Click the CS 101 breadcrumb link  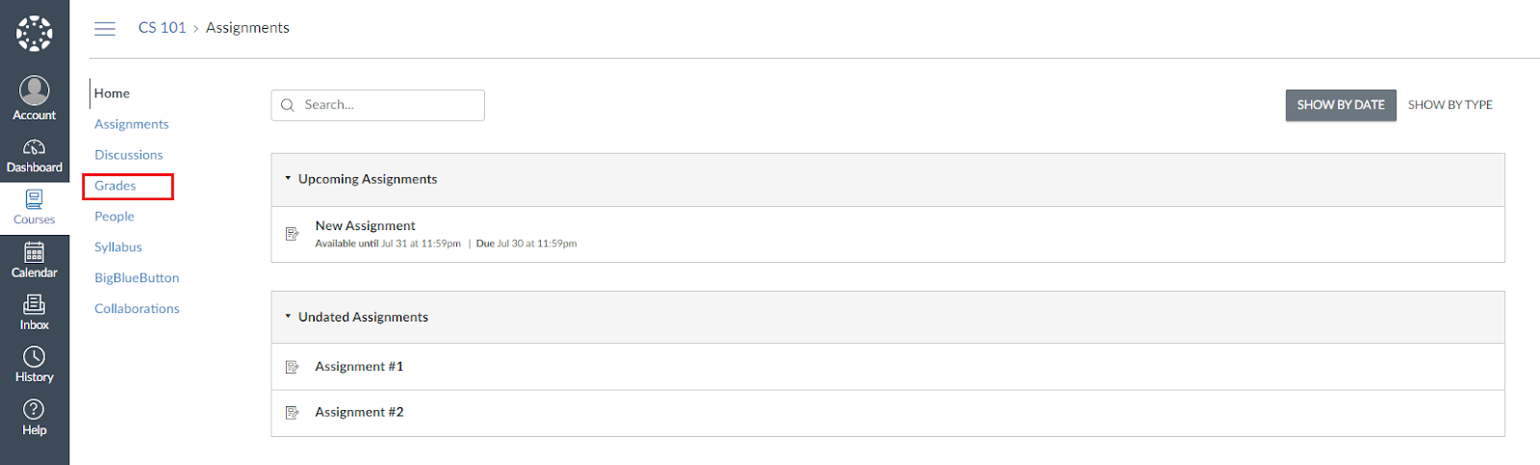(162, 28)
